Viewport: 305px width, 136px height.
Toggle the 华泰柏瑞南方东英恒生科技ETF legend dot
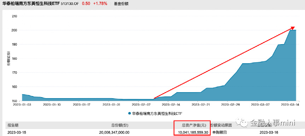pos(130,113)
